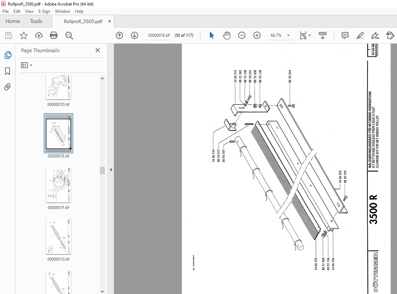Screen dimensions: 397x294
Task: Click the page label field 0000001E.tif
Action: click(159, 35)
